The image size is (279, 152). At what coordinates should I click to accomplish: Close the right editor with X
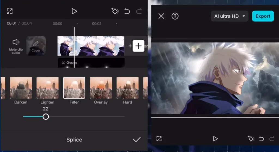(x=161, y=16)
